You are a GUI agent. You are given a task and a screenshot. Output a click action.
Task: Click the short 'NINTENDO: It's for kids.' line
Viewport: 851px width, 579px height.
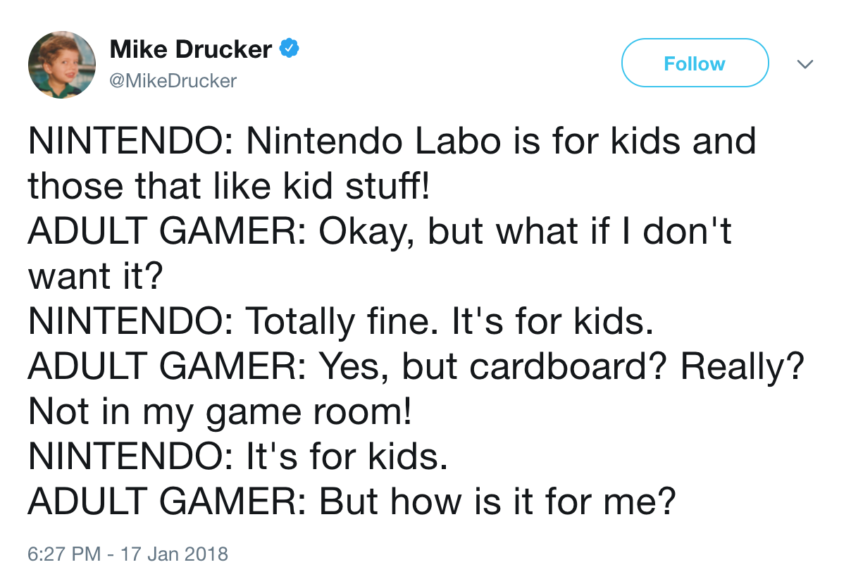(x=238, y=456)
